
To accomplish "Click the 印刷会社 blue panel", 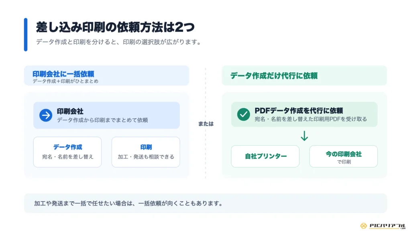I will pyautogui.click(x=106, y=115).
